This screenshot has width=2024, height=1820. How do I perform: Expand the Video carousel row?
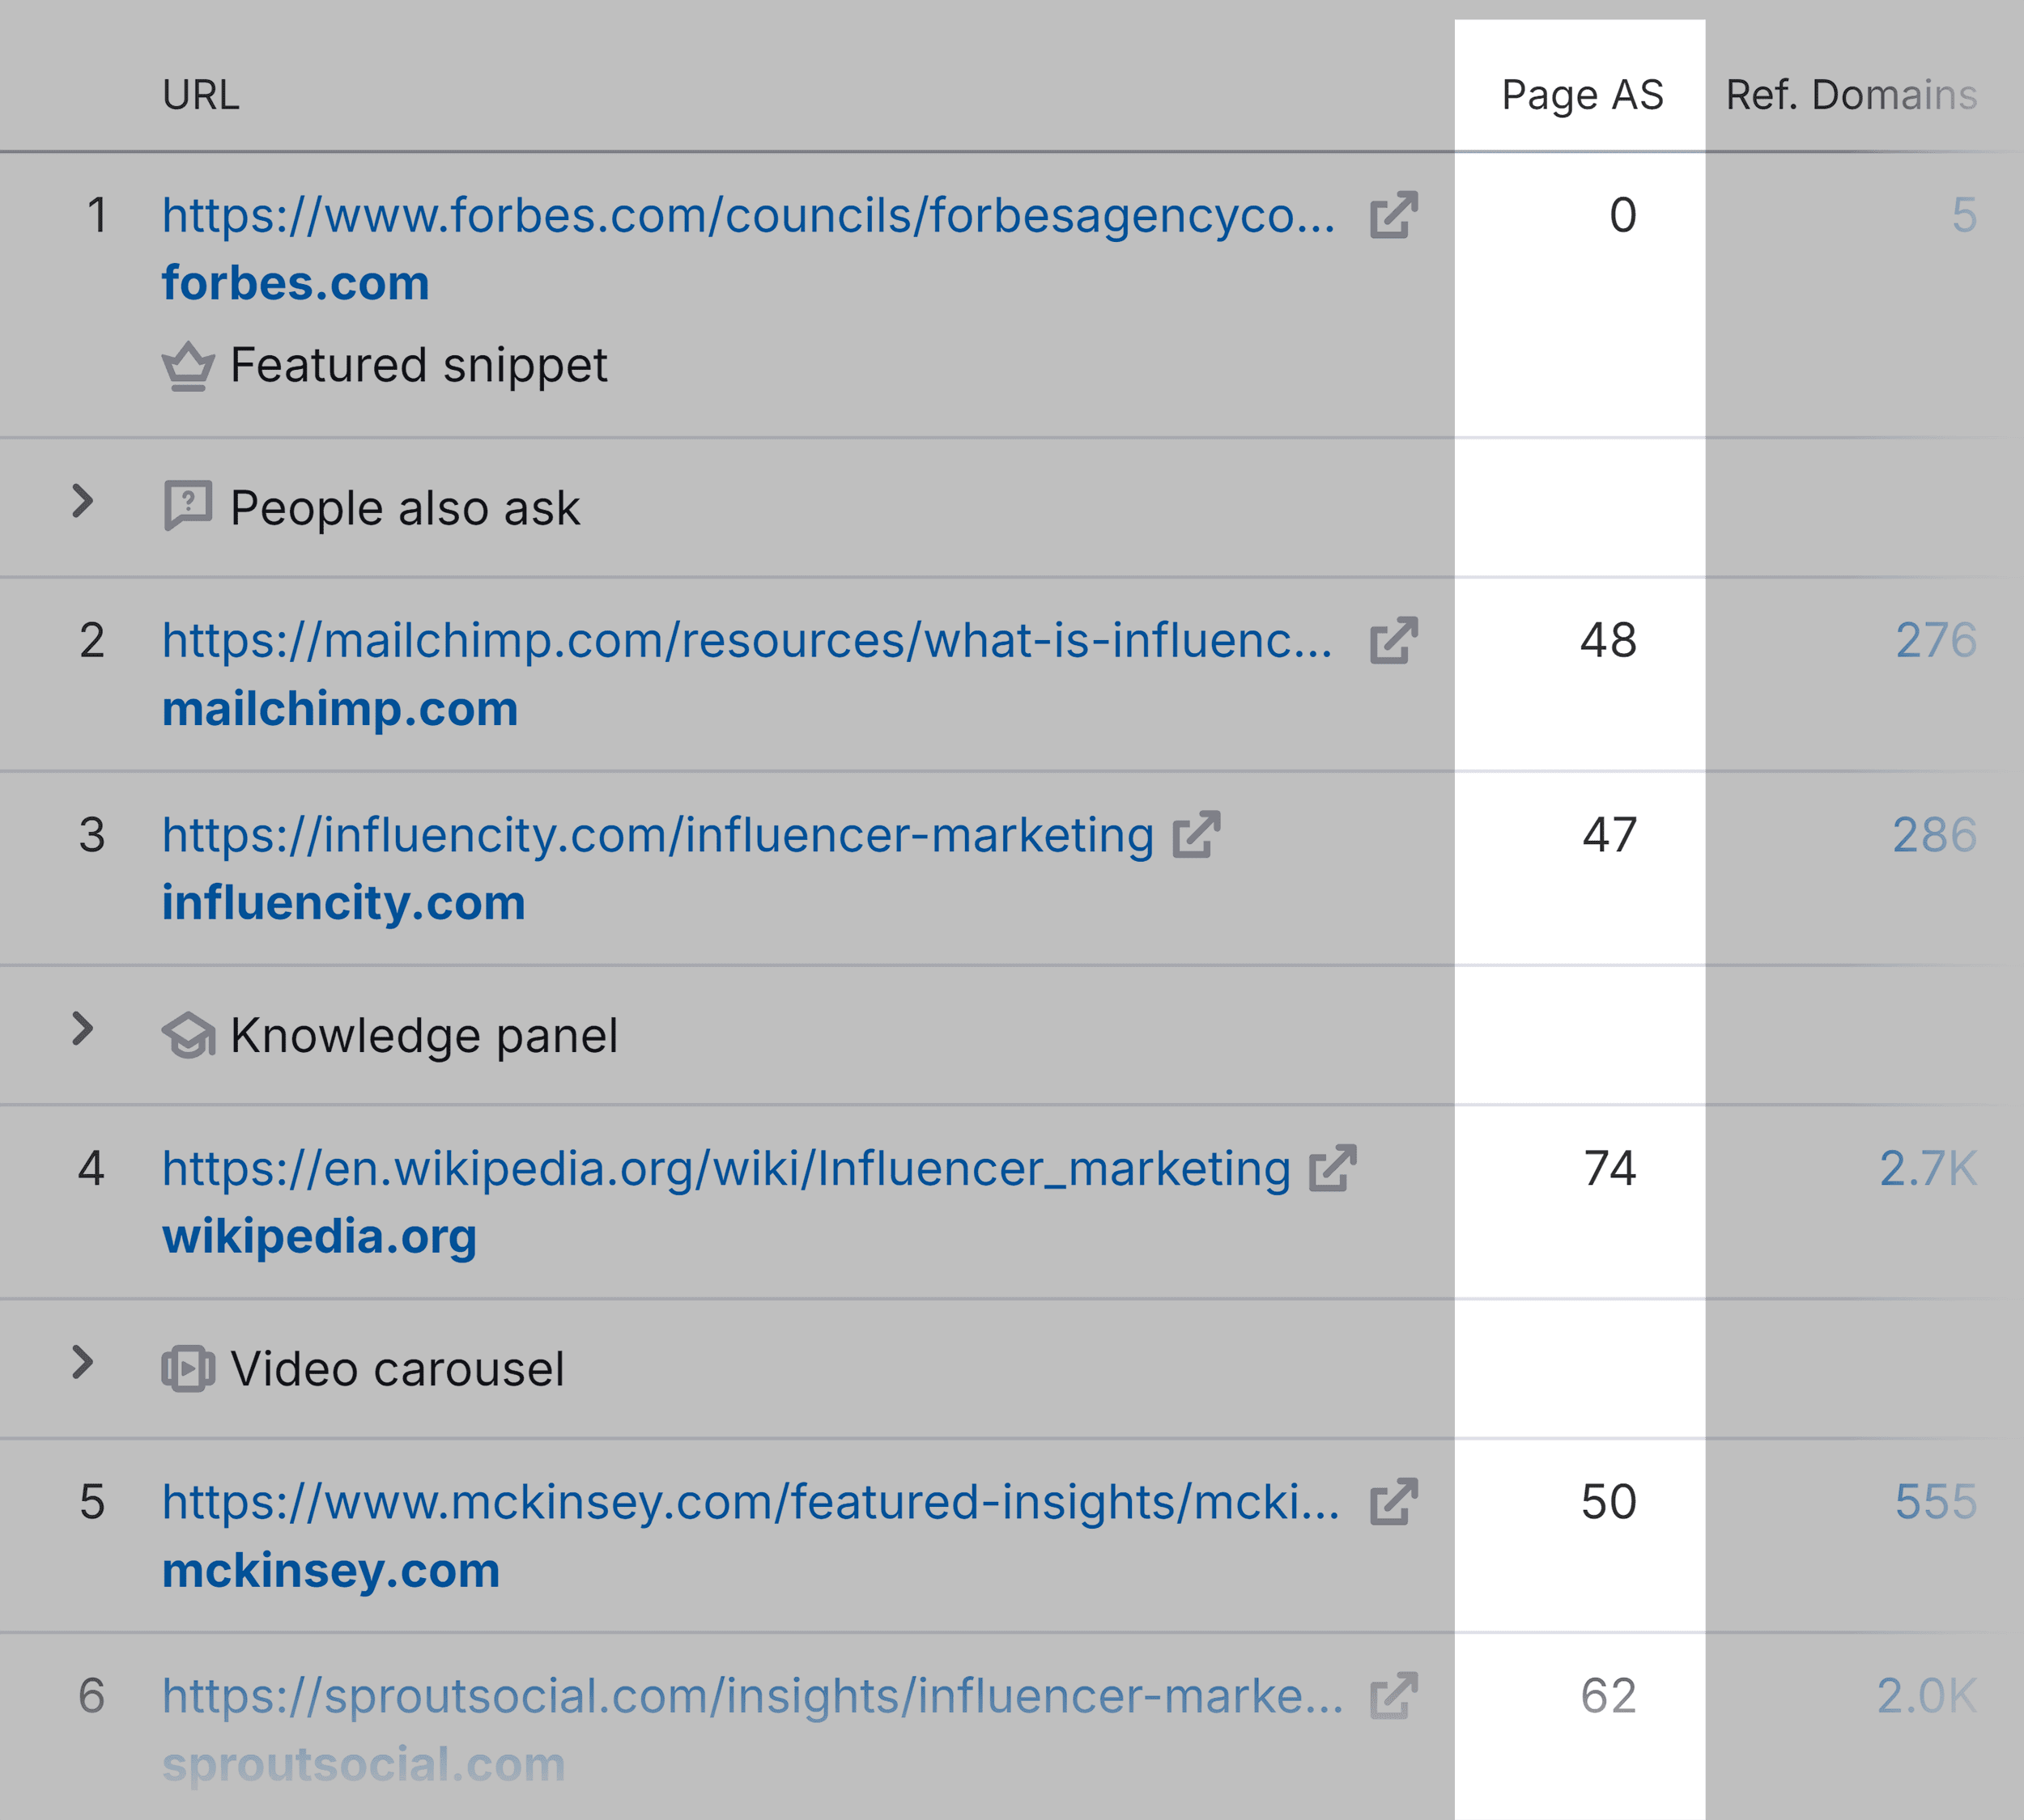coord(83,1363)
